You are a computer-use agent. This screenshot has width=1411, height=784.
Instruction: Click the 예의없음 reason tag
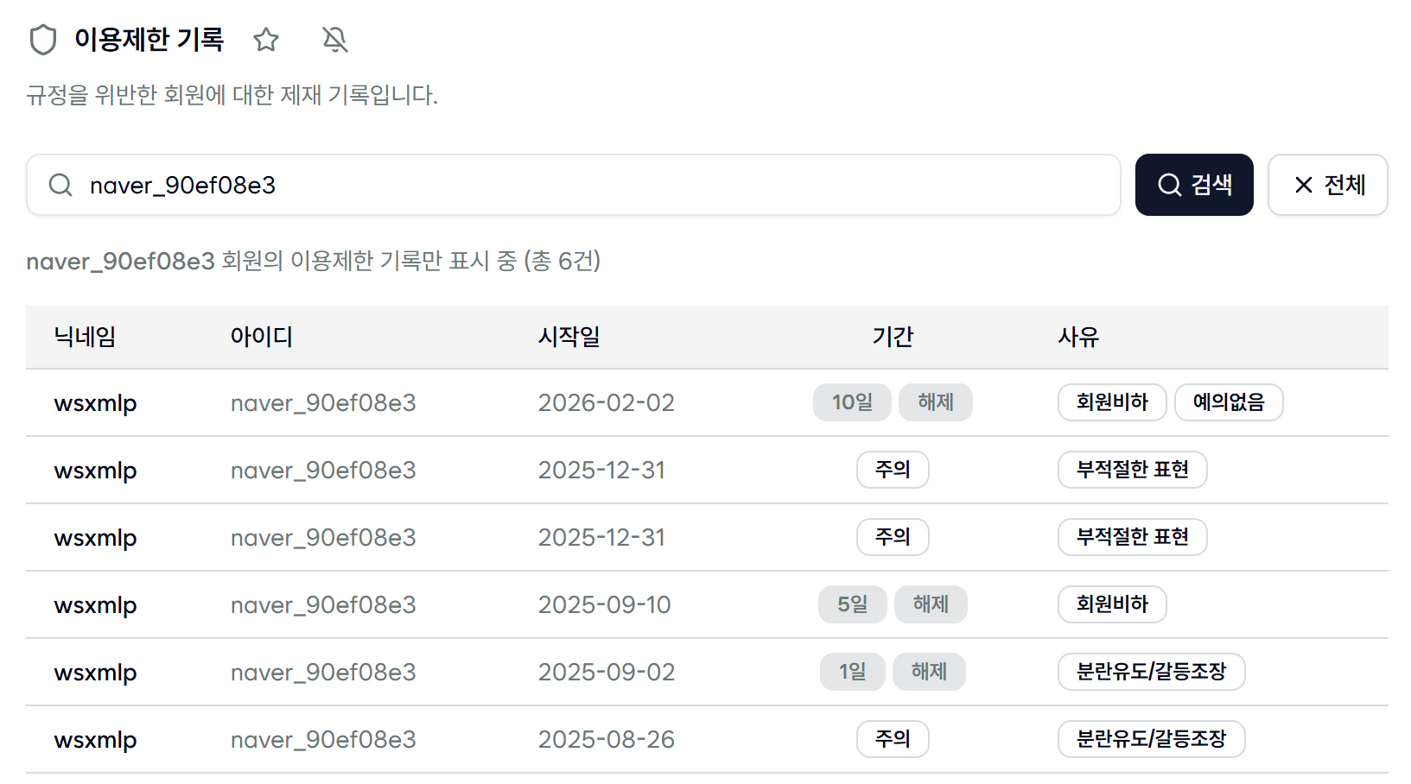(x=1229, y=402)
